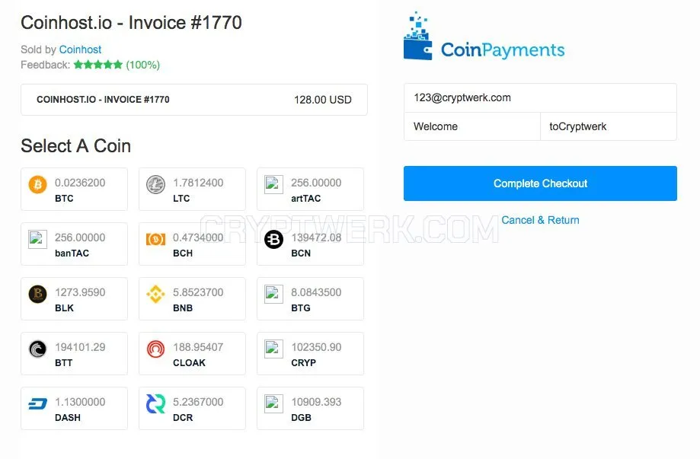
Task: Click the DASH ticker label
Action: tap(68, 418)
